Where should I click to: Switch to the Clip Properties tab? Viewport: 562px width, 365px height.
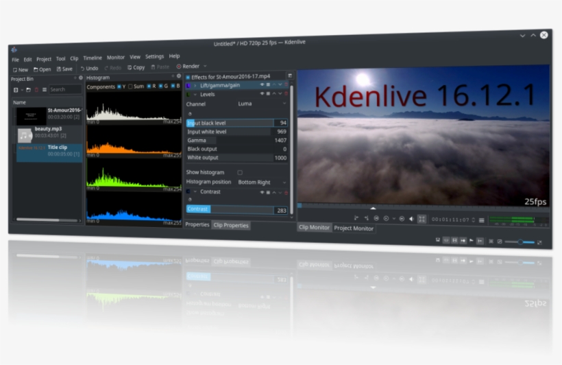point(231,225)
